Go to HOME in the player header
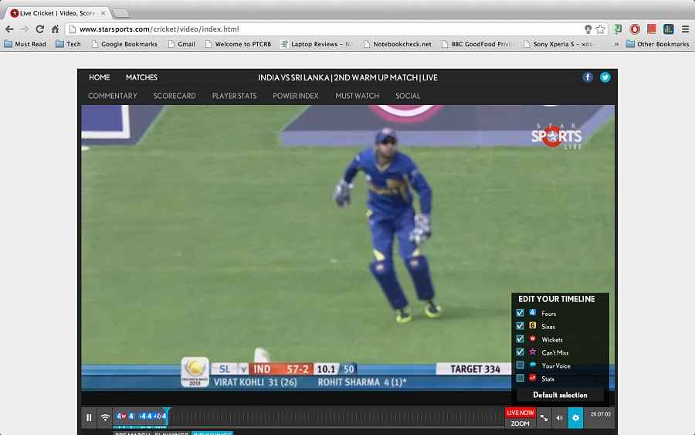The width and height of the screenshot is (695, 435). [100, 77]
